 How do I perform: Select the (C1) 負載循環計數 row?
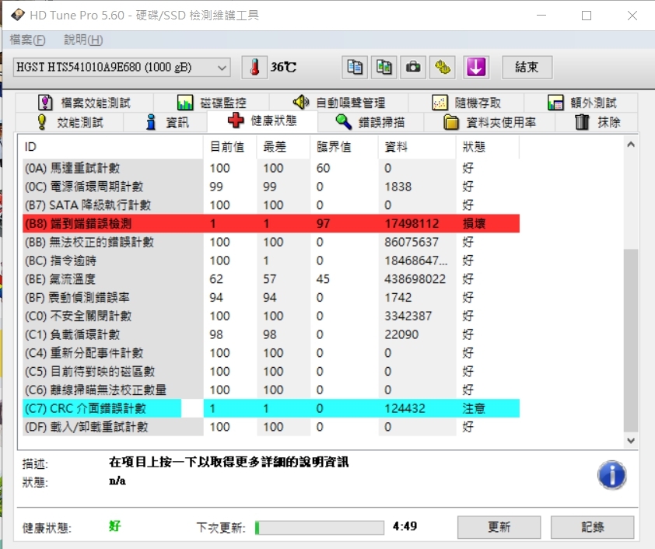coord(271,334)
